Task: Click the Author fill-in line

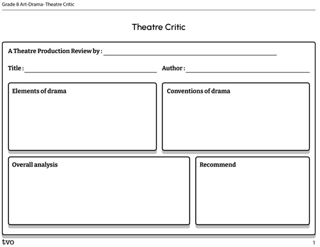Action: point(248,72)
